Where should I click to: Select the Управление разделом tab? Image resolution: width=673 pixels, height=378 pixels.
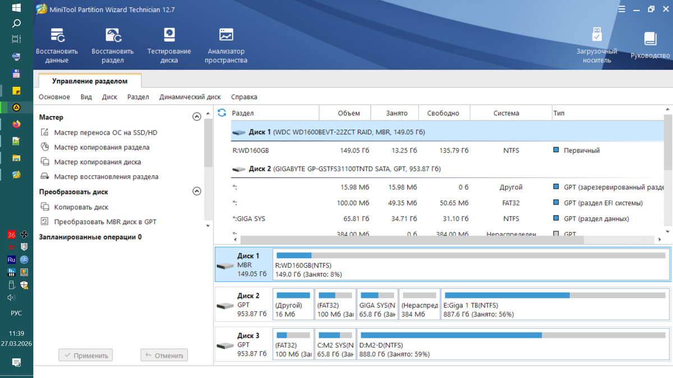click(x=90, y=81)
